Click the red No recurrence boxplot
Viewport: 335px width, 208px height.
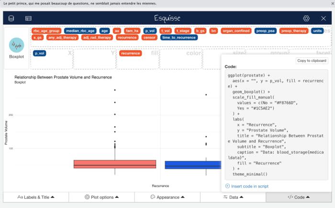click(115, 164)
